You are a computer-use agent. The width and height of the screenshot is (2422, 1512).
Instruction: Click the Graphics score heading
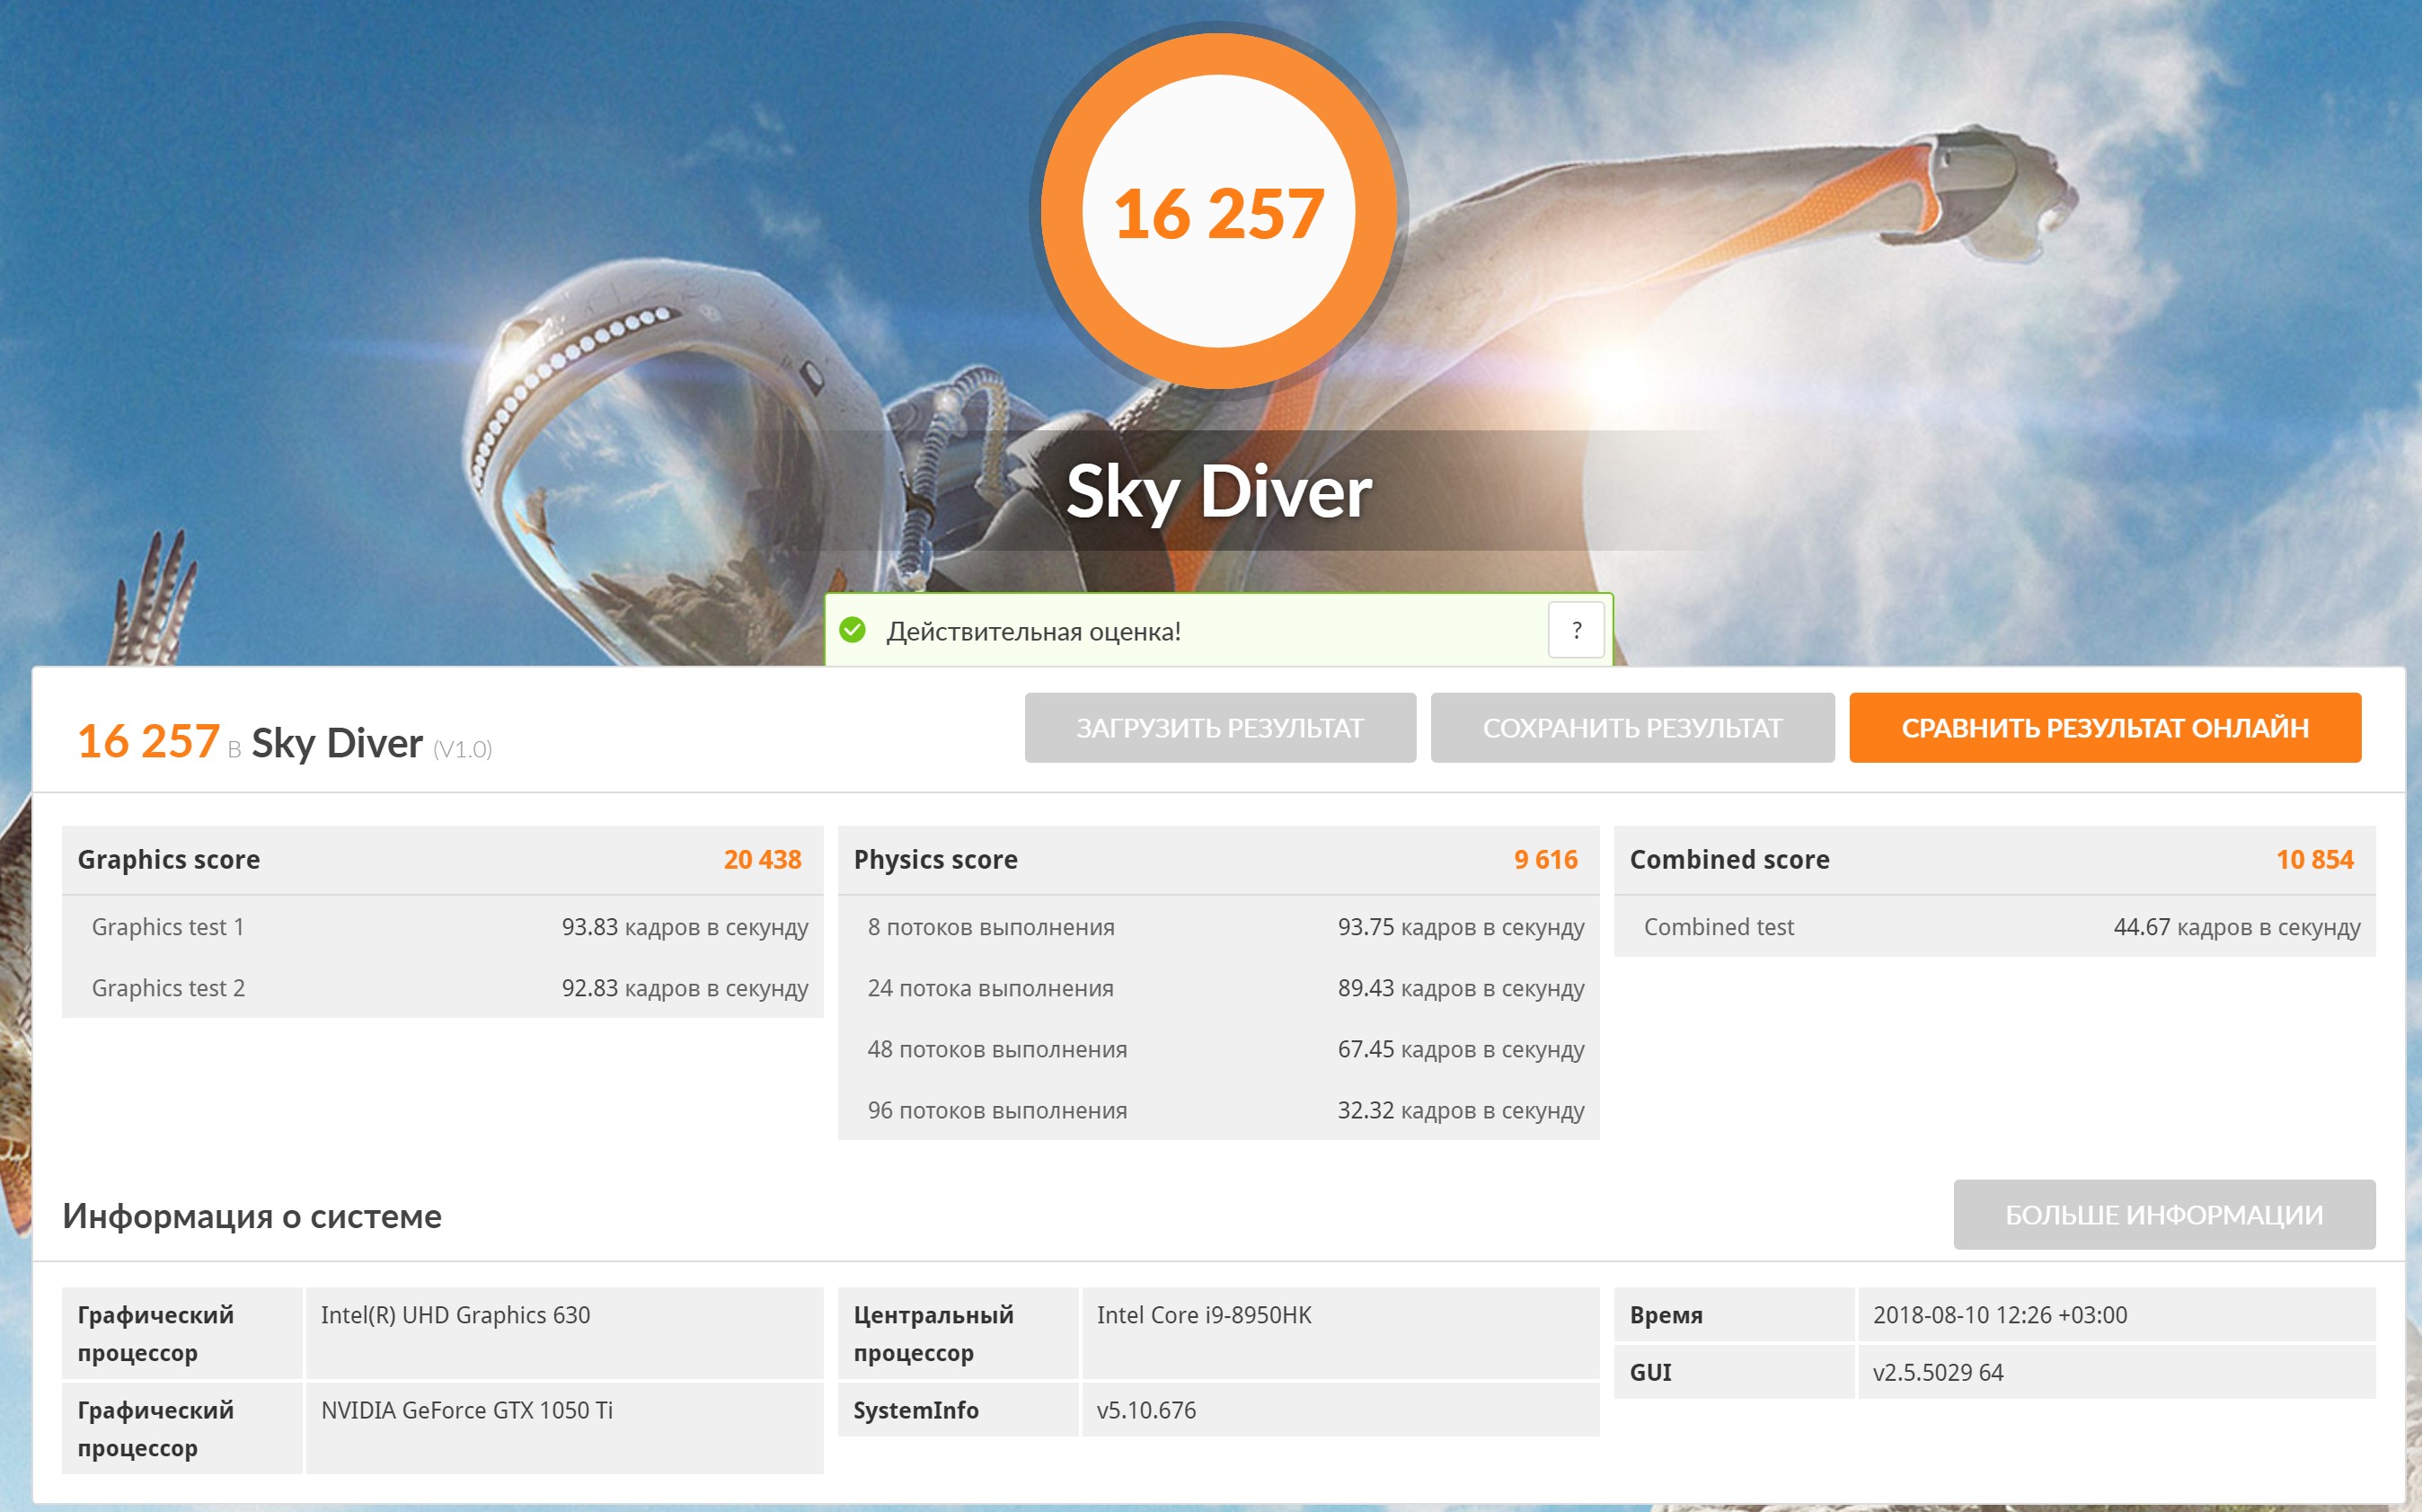[169, 860]
